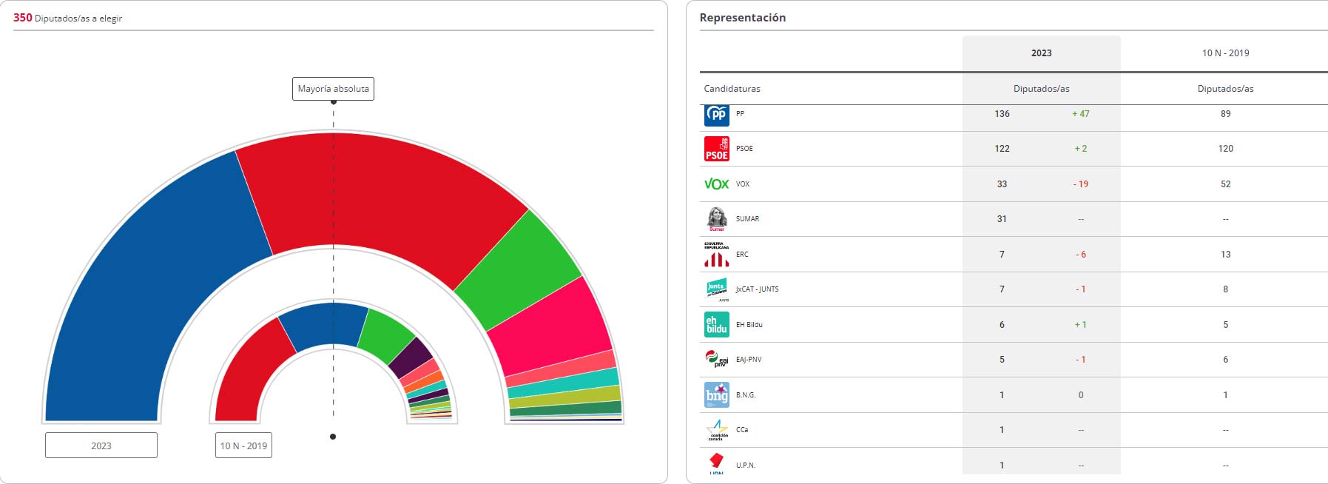Viewport: 1328px width, 484px height.
Task: Click the Mayoría absoluta label
Action: point(333,89)
